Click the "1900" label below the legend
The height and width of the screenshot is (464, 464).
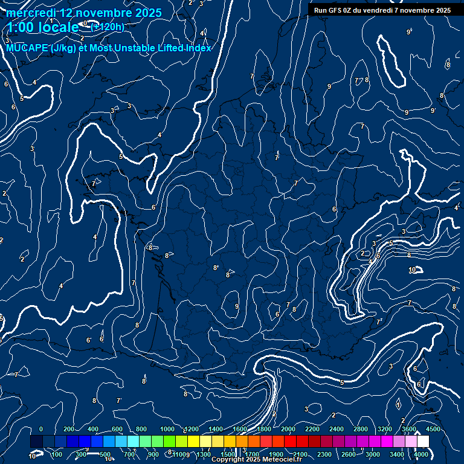pyautogui.click(x=276, y=454)
